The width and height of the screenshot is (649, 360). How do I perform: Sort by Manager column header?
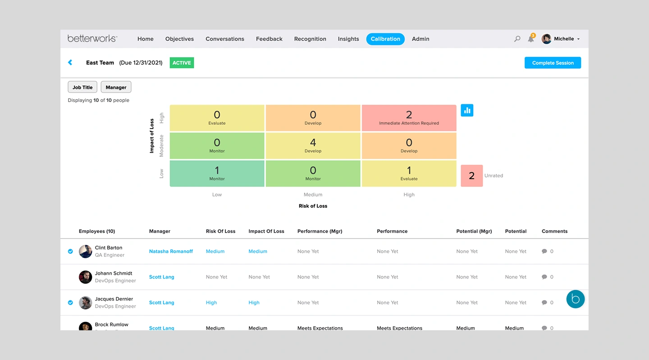(x=160, y=231)
